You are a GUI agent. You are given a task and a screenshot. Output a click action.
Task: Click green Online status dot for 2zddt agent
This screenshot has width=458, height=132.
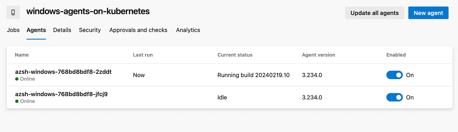(17, 79)
